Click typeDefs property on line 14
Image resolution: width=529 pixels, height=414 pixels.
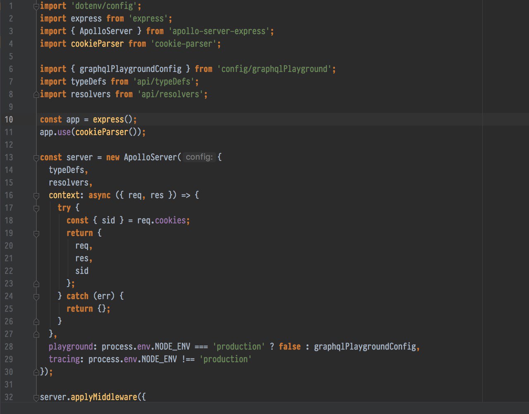pos(67,170)
